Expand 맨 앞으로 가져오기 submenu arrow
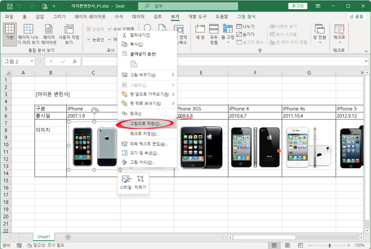The width and height of the screenshot is (371, 249). point(173,94)
